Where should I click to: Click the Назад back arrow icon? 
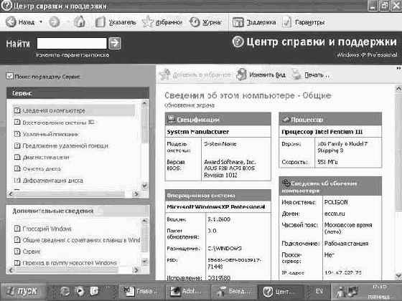coord(11,22)
